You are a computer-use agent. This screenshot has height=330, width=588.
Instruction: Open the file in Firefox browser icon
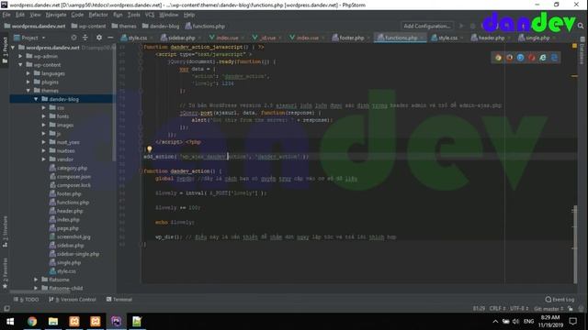pos(509,58)
